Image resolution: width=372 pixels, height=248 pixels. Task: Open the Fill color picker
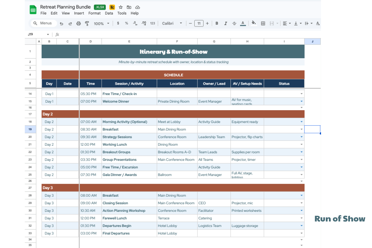tap(253, 23)
